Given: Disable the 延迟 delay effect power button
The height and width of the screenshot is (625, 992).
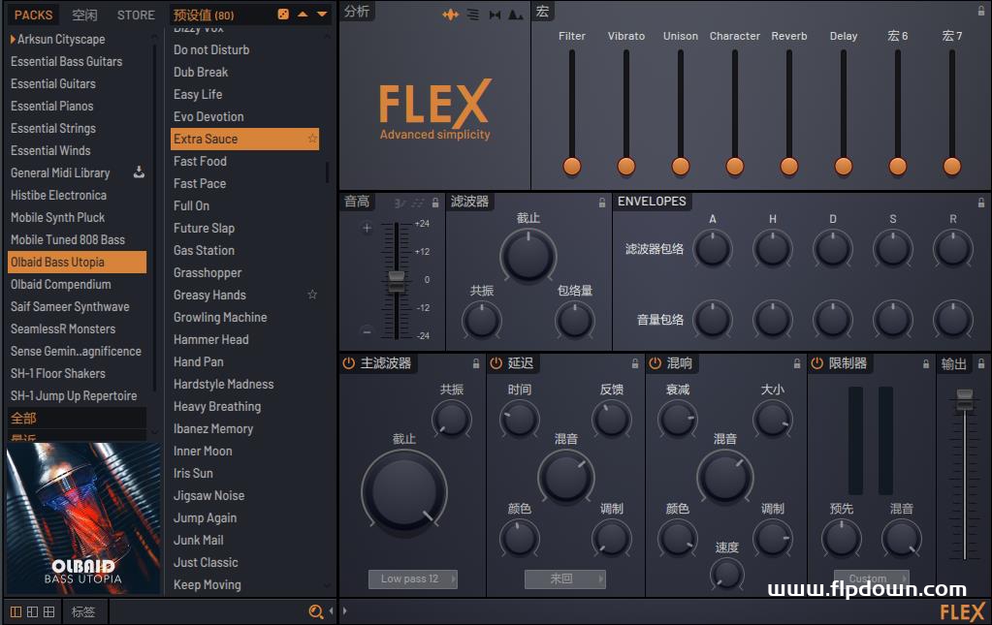Looking at the screenshot, I should pyautogui.click(x=496, y=363).
